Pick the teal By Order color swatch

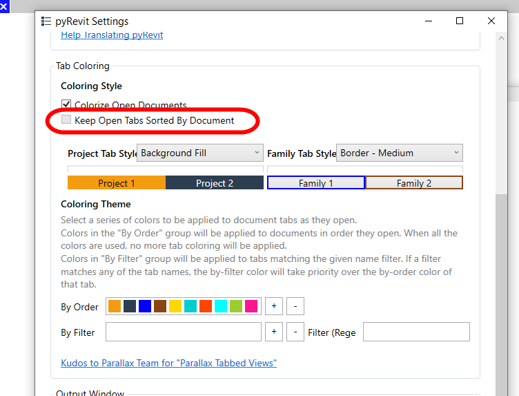click(190, 306)
